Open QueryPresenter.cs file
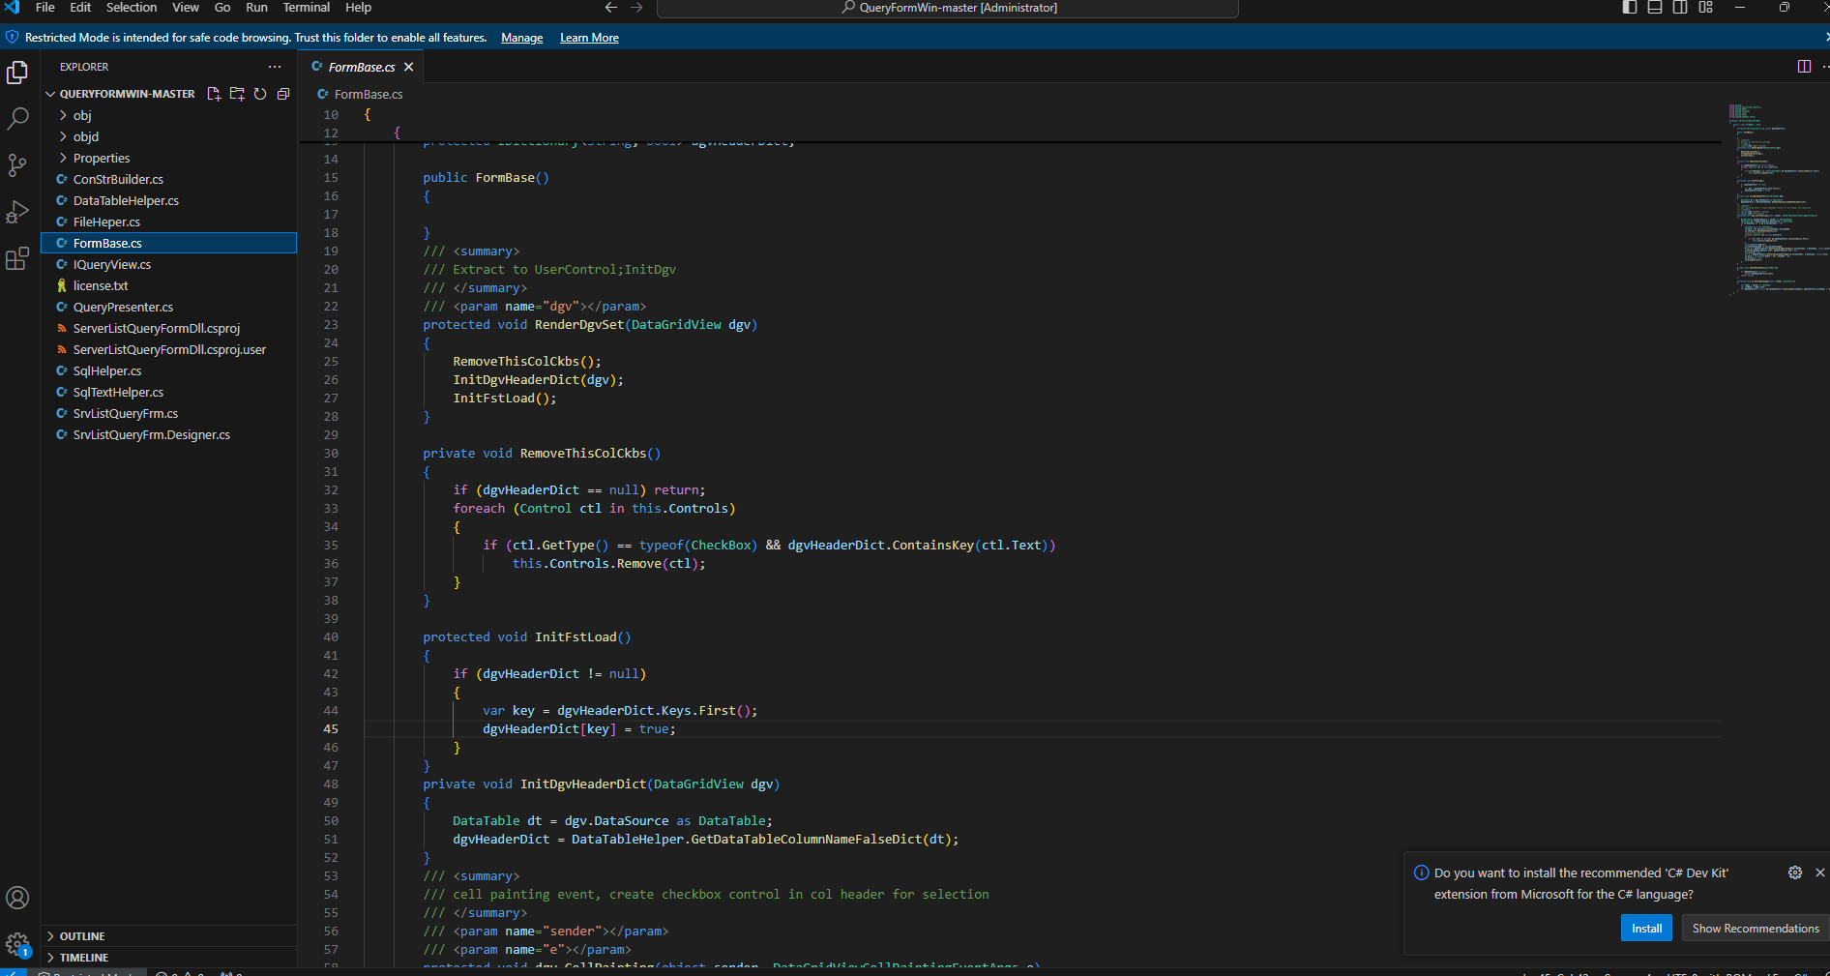Screen dimensions: 1830x976 tap(123, 307)
